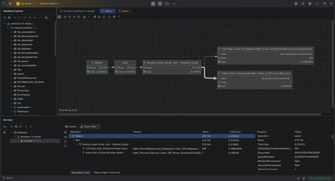Expand the db_accessadmin schema
The height and width of the screenshot is (181, 335).
click(x=11, y=32)
